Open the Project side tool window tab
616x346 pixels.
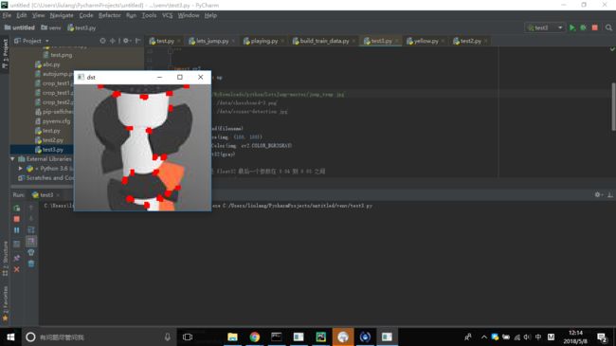tap(5, 53)
